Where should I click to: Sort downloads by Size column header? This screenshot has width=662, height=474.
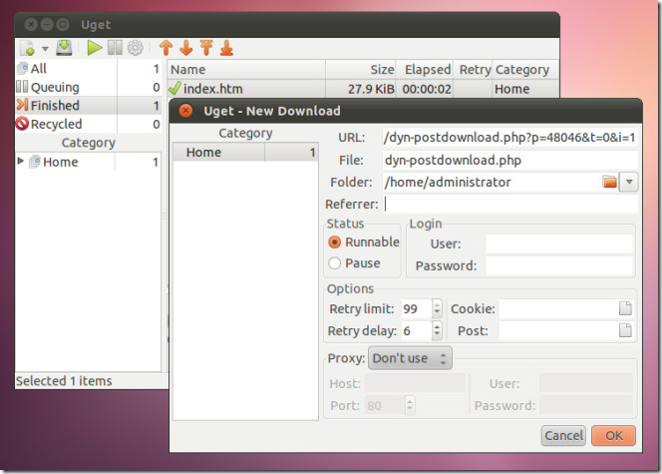point(361,69)
